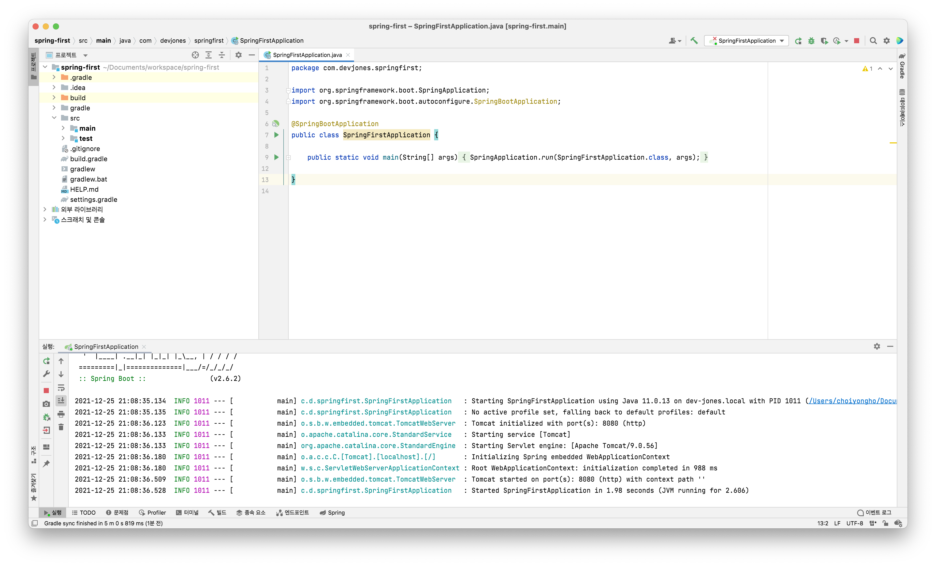Image resolution: width=936 pixels, height=566 pixels.
Task: Click the locate-in-project target icon
Action: 195,55
